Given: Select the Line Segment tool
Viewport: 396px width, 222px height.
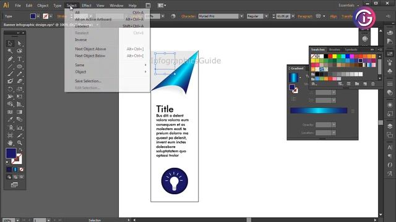Looking at the screenshot, I should tap(10, 67).
